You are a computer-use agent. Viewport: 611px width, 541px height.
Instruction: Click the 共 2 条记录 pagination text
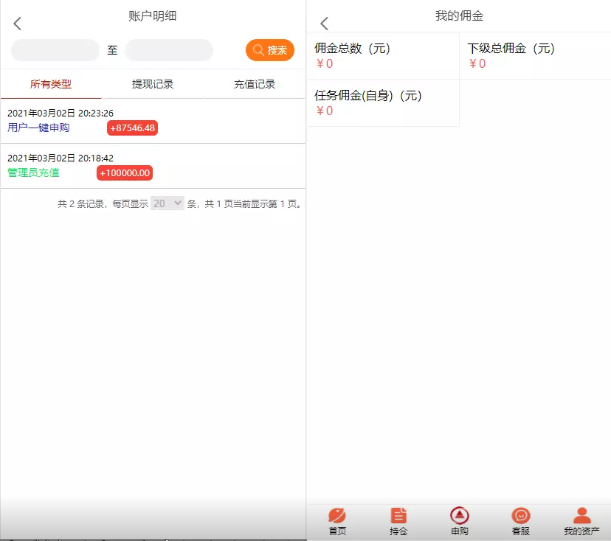tap(80, 203)
